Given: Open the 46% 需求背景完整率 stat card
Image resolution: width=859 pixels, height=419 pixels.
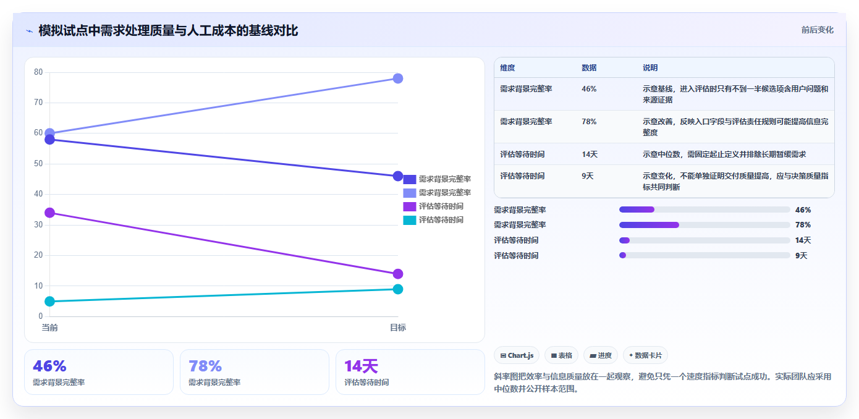Looking at the screenshot, I should pyautogui.click(x=99, y=372).
